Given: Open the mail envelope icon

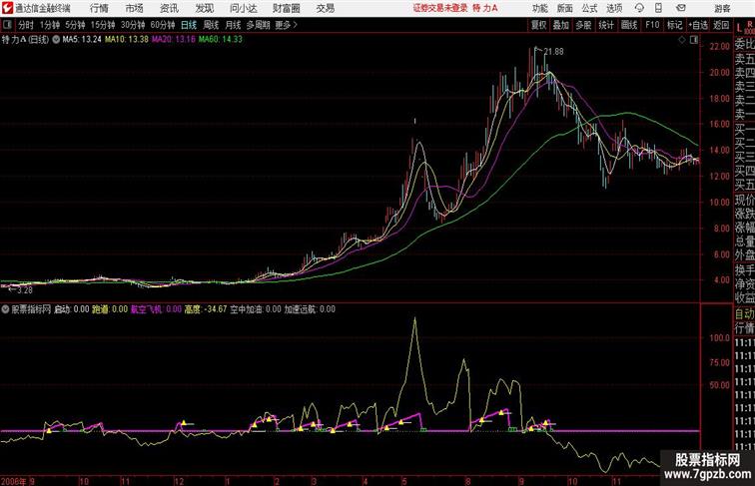Looking at the screenshot, I should 681,8.
